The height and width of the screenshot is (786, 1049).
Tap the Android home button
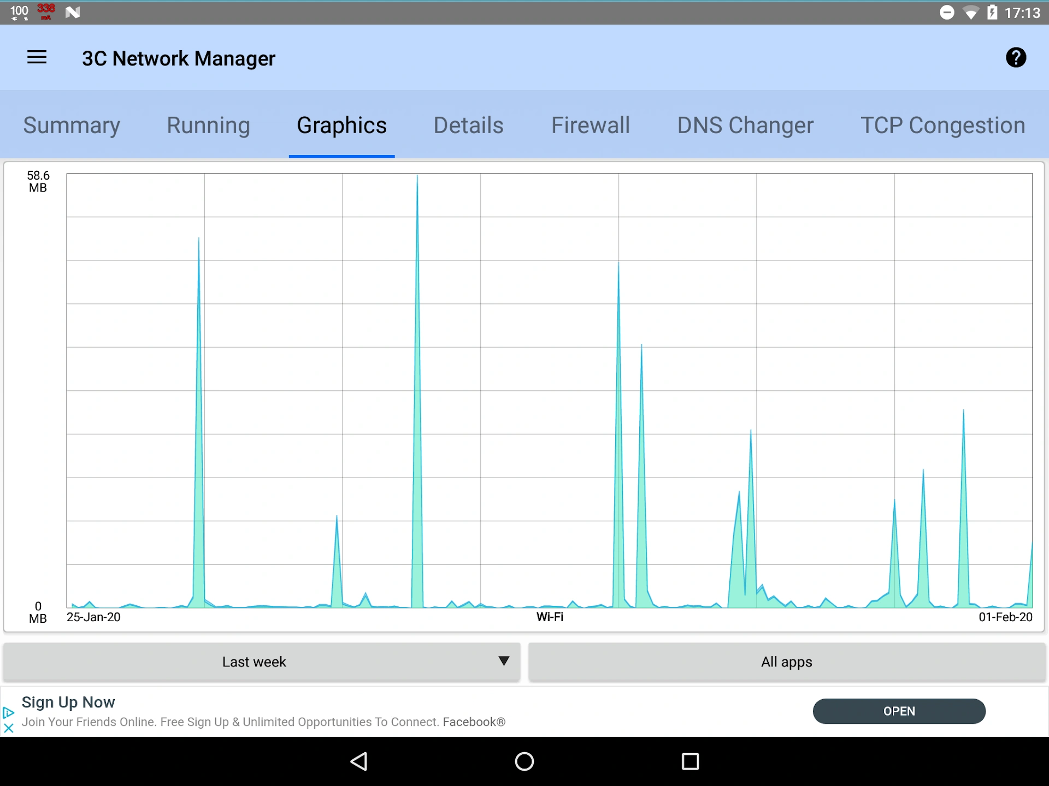524,761
